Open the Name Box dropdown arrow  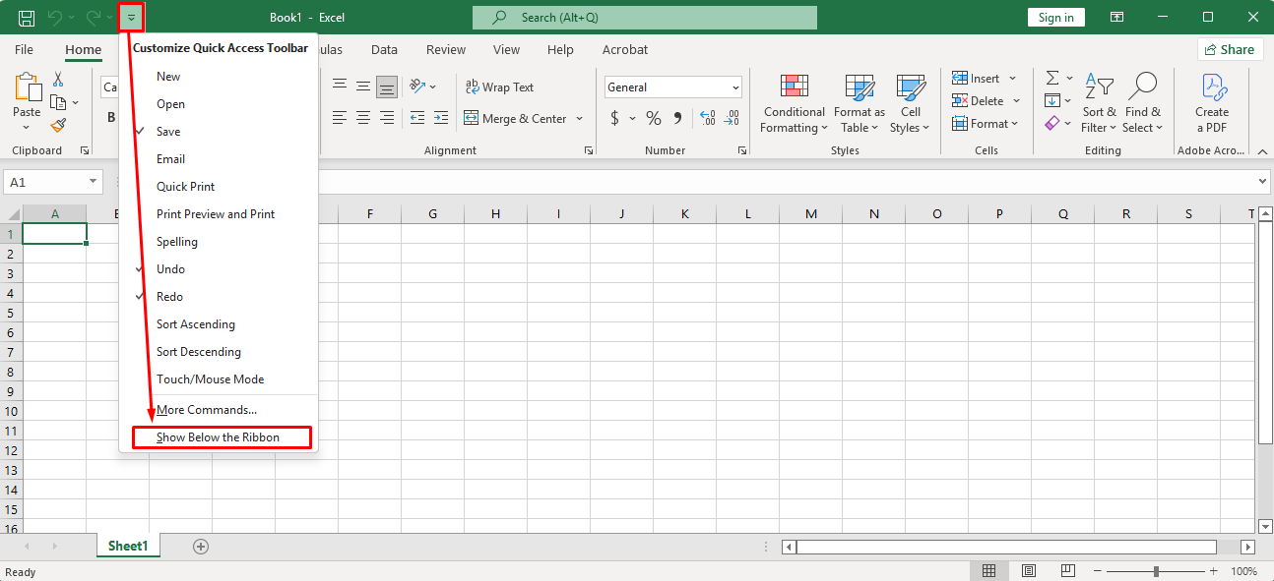coord(94,182)
